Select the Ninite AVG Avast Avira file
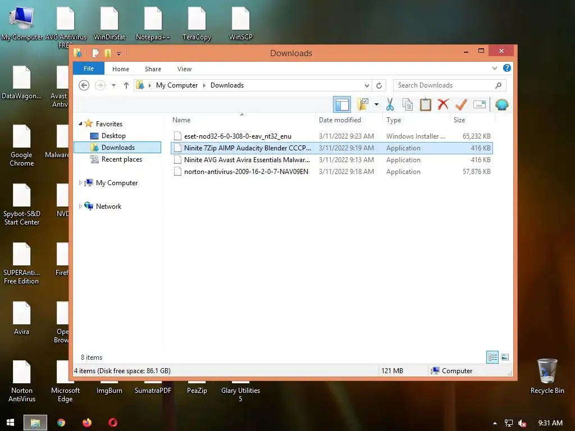 332,159
